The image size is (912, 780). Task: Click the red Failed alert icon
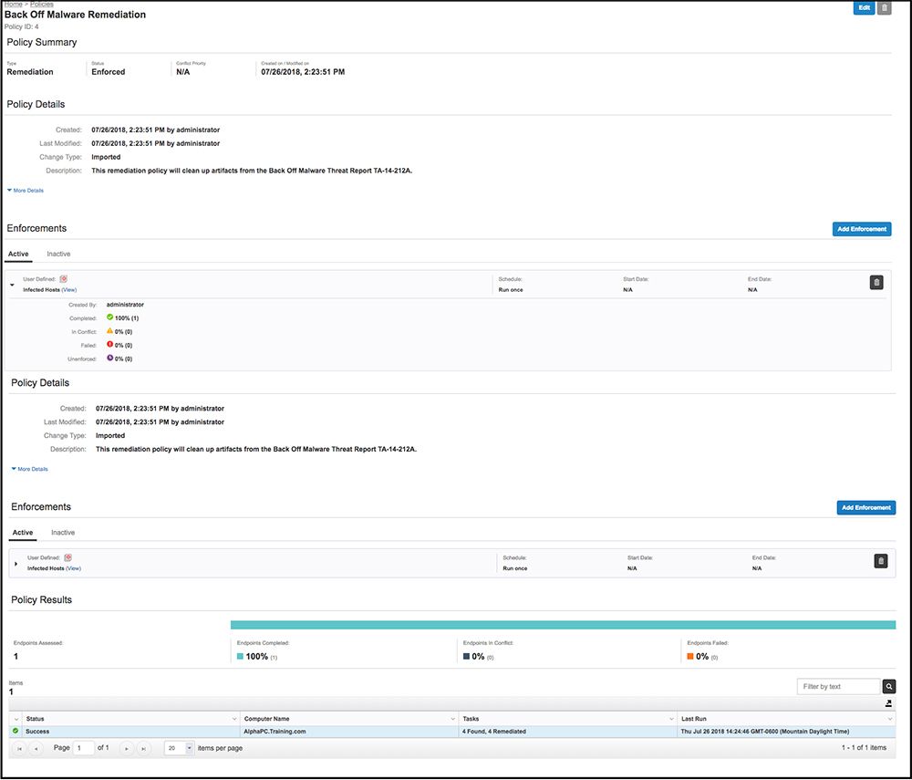point(110,344)
